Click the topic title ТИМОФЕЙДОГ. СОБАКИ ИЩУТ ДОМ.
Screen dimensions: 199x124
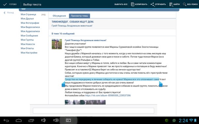[73, 22]
